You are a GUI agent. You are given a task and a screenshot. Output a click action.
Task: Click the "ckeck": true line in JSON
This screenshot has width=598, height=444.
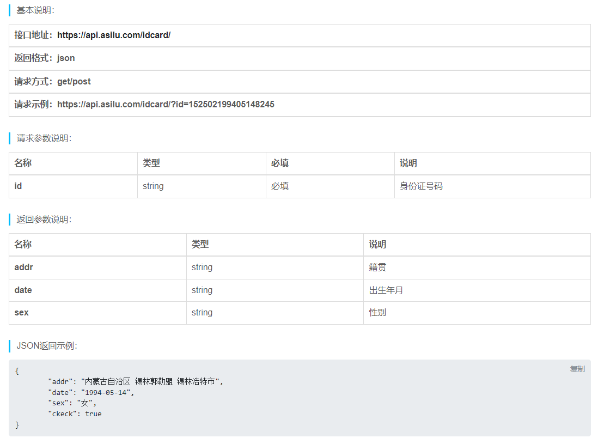coord(75,413)
